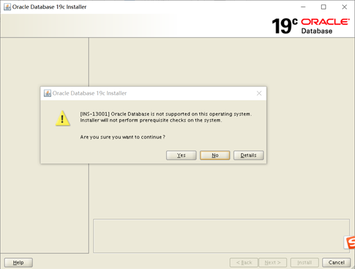Cancel the Oracle installer

[336, 263]
